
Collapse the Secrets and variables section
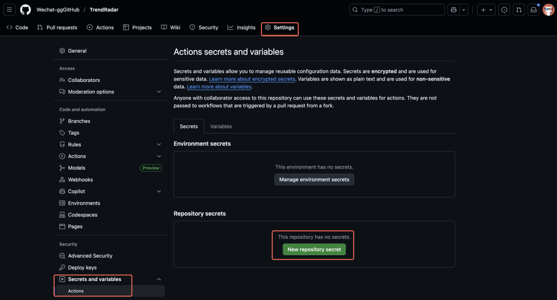(x=159, y=279)
